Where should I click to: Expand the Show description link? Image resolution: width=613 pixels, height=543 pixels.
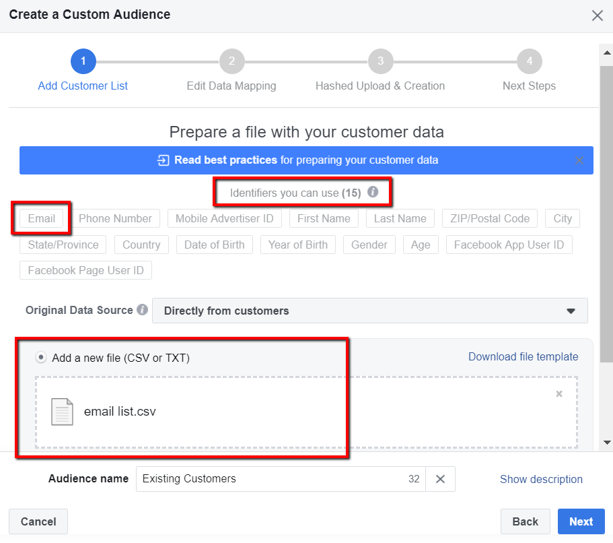(x=541, y=479)
